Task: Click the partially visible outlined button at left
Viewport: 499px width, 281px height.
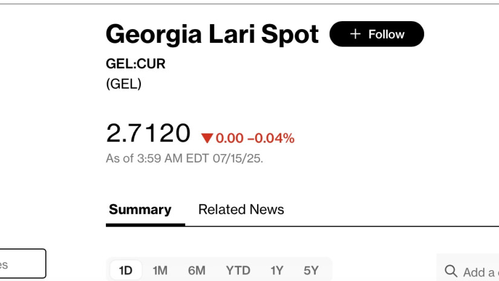Action: click(22, 264)
